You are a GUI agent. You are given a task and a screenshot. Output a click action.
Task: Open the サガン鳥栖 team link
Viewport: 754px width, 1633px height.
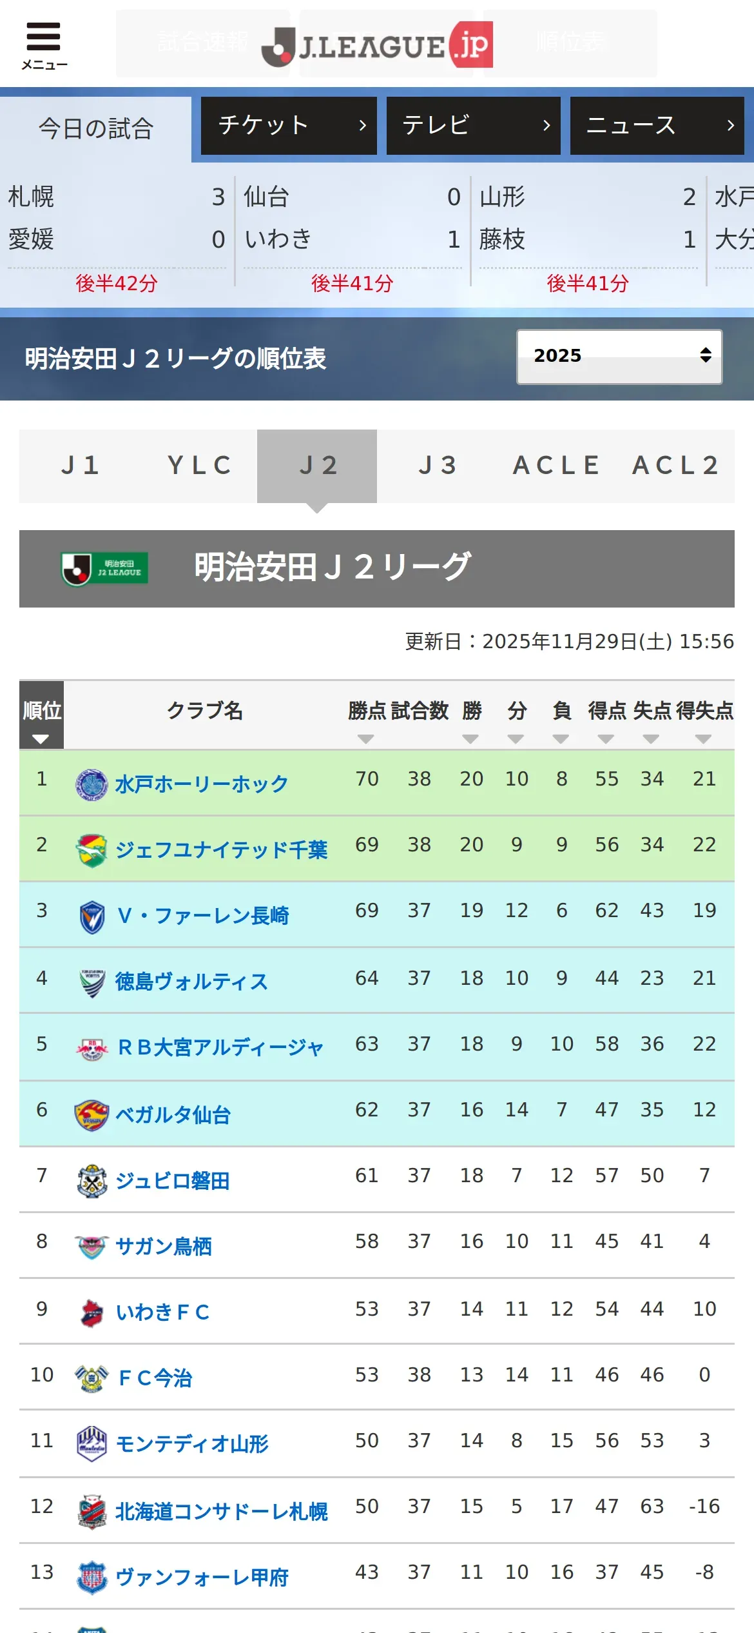[163, 1247]
